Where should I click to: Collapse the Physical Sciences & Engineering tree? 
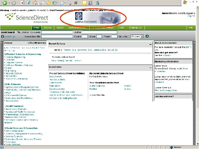pyautogui.click(x=5, y=54)
